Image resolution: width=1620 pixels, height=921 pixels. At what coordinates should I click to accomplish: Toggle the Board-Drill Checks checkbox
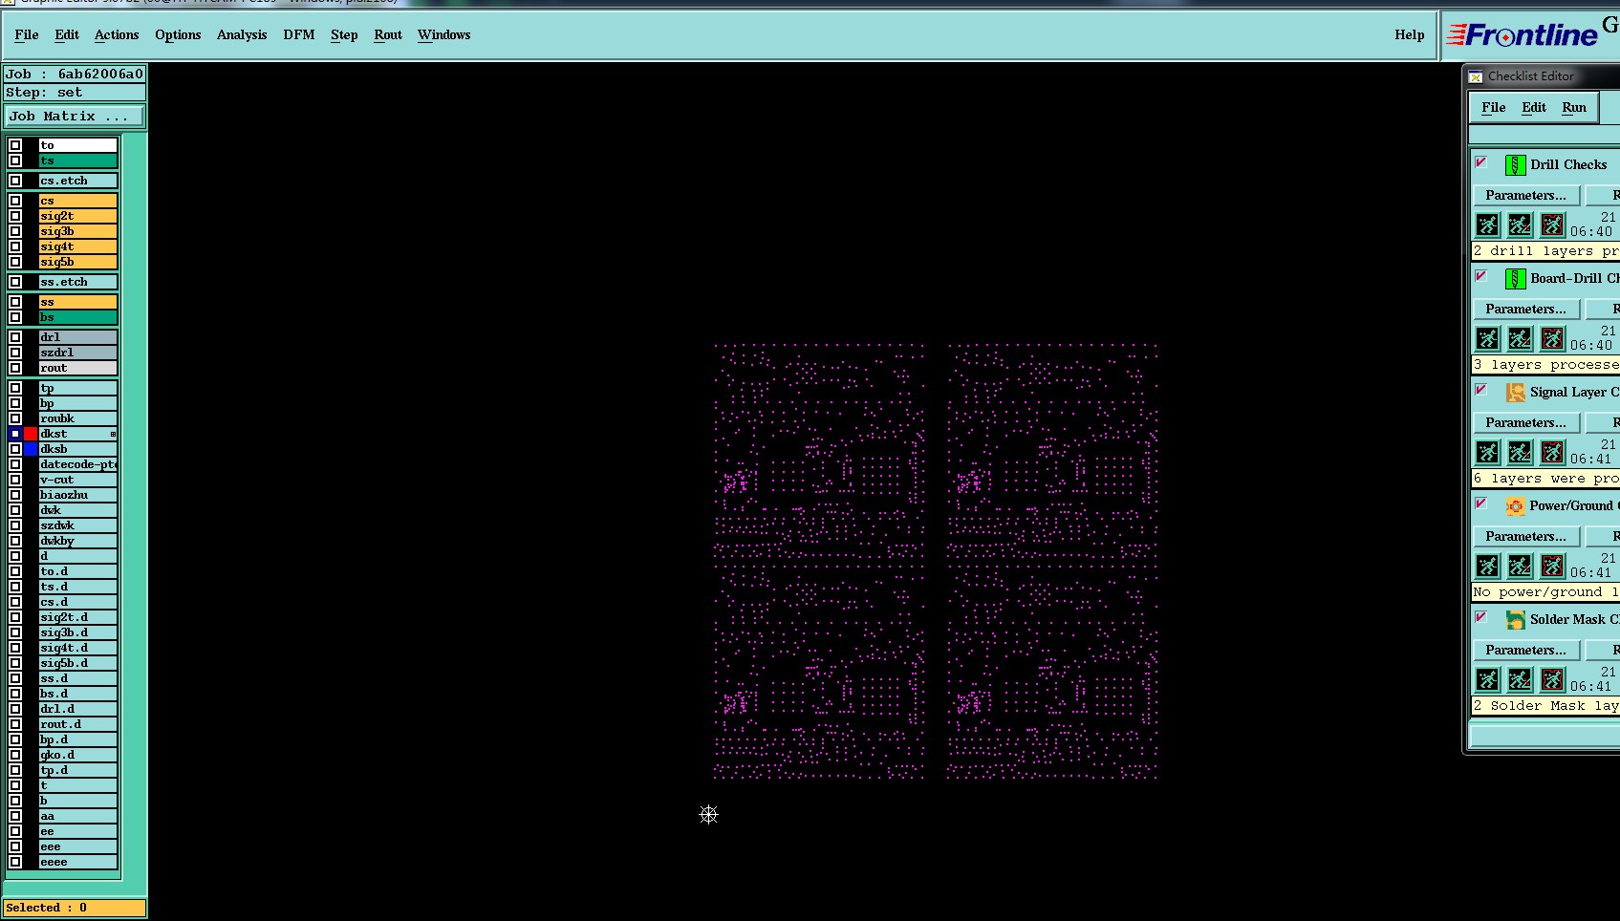[x=1481, y=276]
